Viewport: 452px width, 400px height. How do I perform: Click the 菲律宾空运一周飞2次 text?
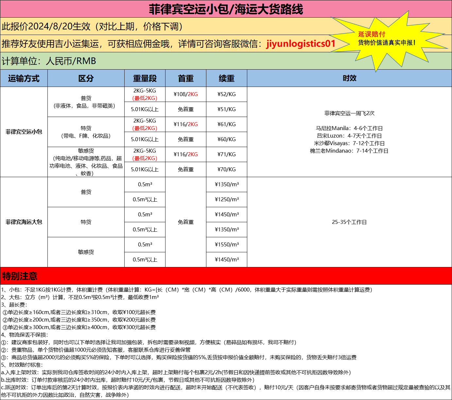click(x=349, y=113)
